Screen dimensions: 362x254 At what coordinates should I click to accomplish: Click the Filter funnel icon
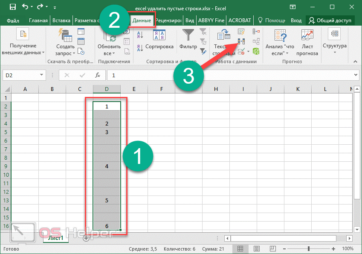[x=188, y=35]
